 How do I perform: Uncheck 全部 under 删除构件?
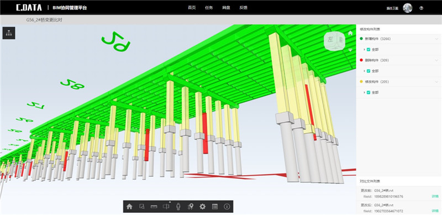point(369,71)
